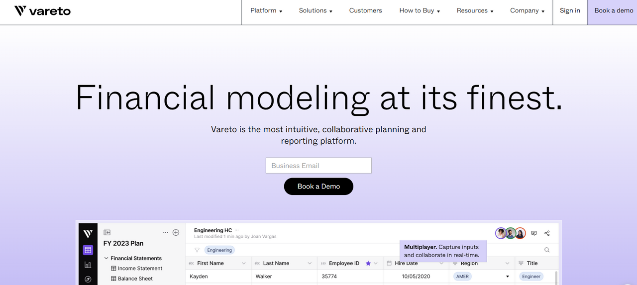The width and height of the screenshot is (637, 285).
Task: Go to the Customers menu item
Action: (366, 10)
